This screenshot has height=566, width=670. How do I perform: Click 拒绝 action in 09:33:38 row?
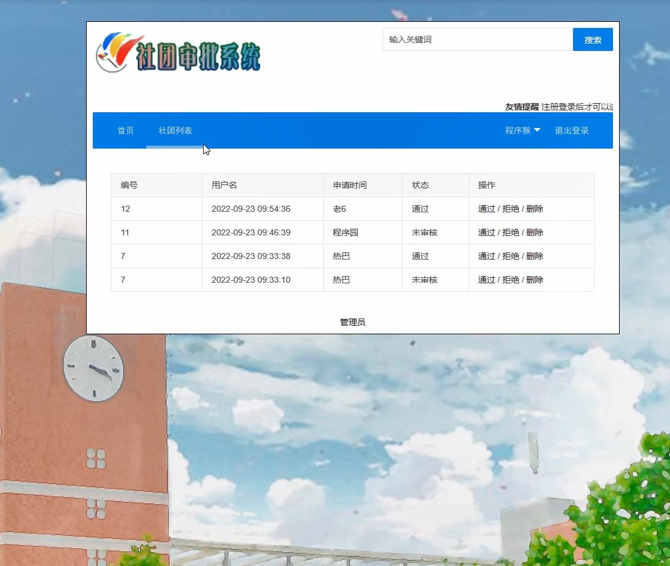click(x=511, y=255)
